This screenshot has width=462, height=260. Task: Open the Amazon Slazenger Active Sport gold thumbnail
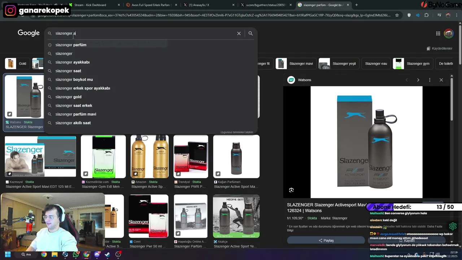[x=149, y=156]
